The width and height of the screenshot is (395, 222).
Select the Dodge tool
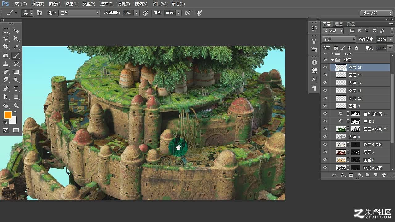pos(16,80)
